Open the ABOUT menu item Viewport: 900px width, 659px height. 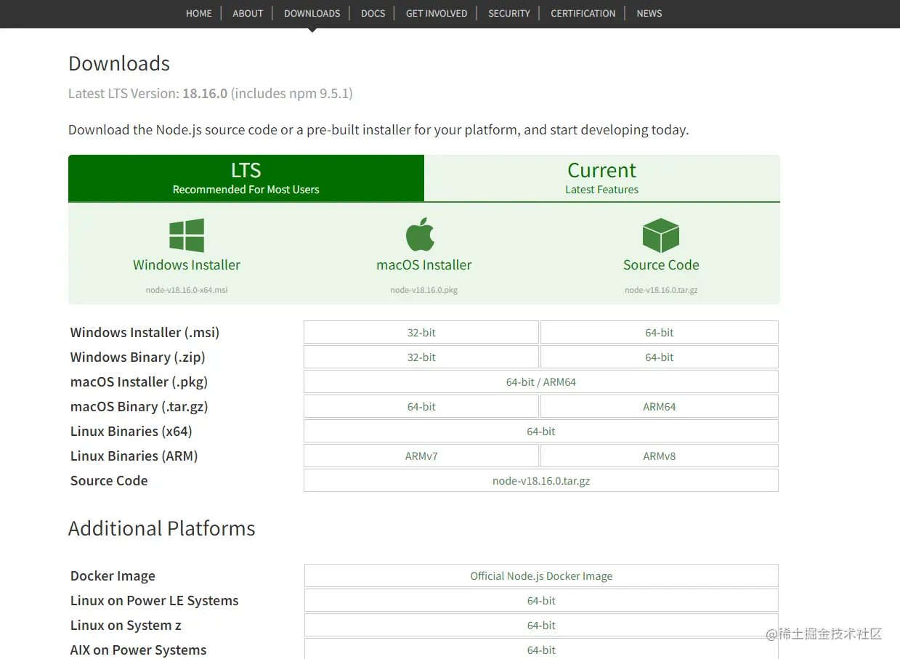(248, 13)
